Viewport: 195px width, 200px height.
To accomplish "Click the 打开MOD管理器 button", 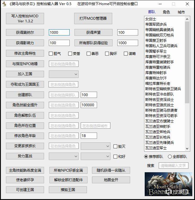I will click(x=93, y=19).
